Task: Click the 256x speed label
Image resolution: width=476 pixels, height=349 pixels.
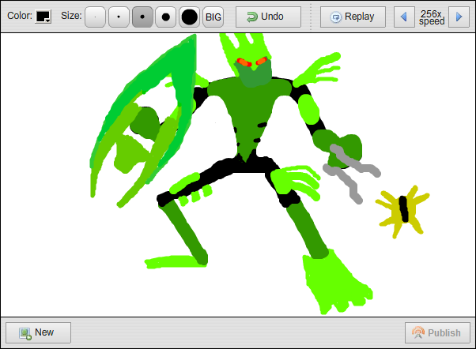Action: [432, 17]
